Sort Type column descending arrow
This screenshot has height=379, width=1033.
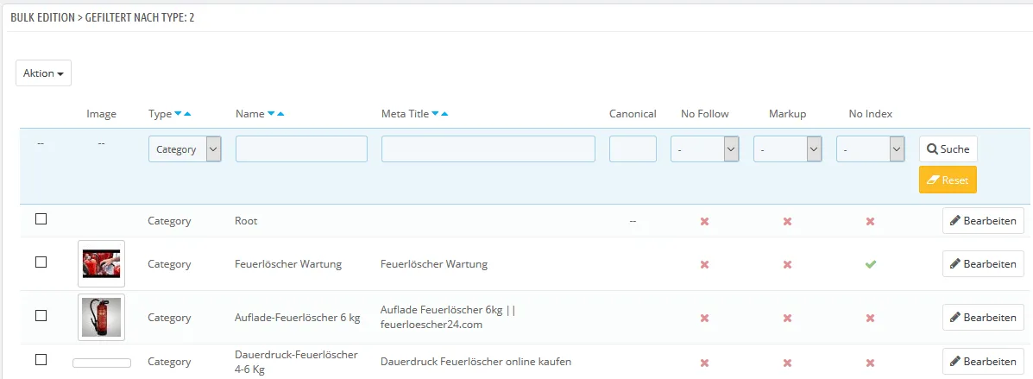coord(178,114)
